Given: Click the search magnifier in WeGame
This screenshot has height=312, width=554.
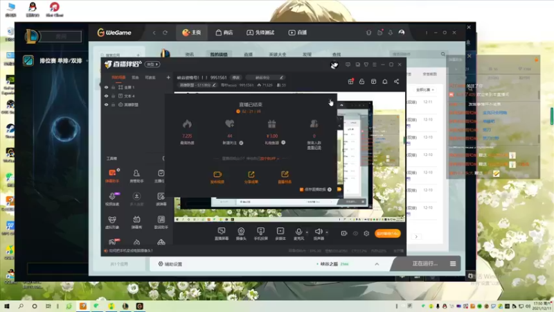Looking at the screenshot, I should [443, 54].
